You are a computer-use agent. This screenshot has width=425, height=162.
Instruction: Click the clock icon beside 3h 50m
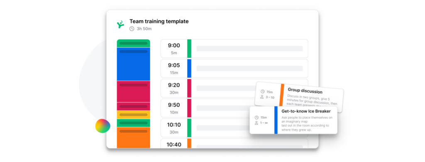132,29
